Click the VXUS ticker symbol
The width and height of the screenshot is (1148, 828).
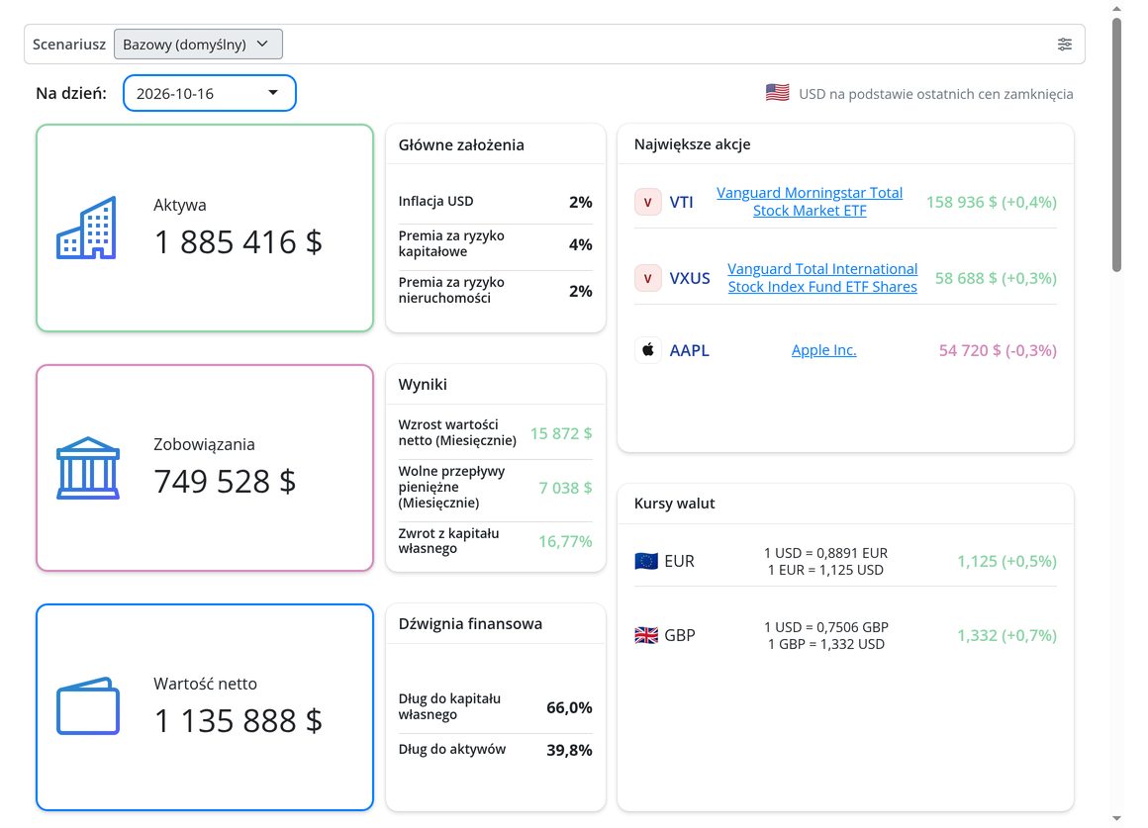click(x=690, y=278)
